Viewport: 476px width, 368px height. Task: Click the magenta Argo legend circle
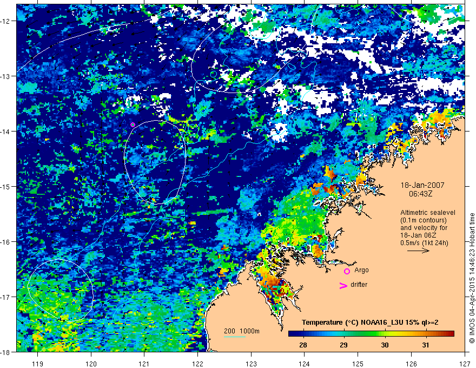click(347, 271)
